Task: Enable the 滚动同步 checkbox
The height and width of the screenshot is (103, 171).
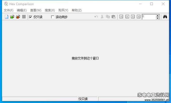Action: 53,17
